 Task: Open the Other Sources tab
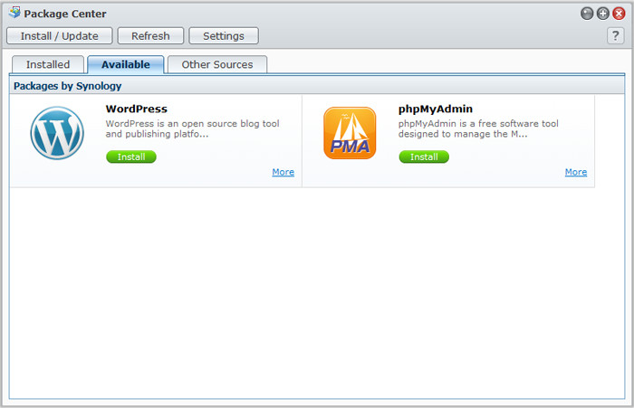tap(217, 64)
